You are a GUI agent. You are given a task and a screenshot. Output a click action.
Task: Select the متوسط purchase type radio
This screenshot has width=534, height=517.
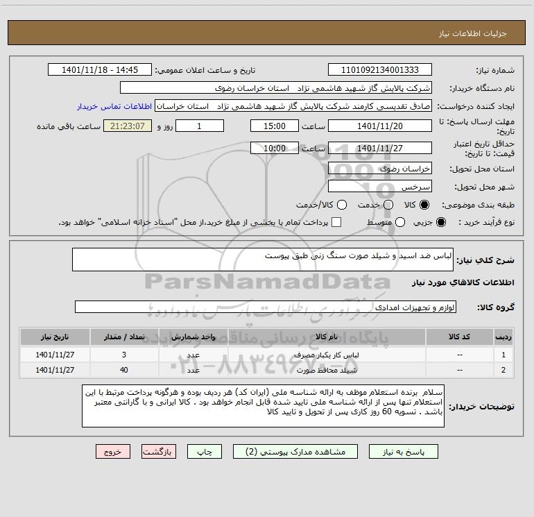click(400, 222)
